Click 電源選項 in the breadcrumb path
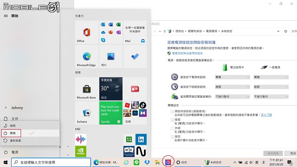Screen dimensions: 297x167 211,31
